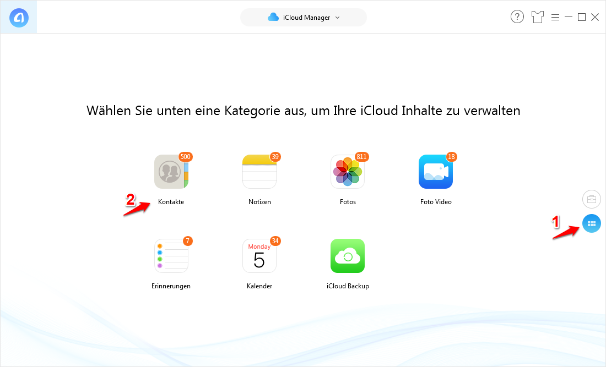Image resolution: width=606 pixels, height=367 pixels.
Task: Open the Erinnerungen category icon
Action: [x=171, y=256]
